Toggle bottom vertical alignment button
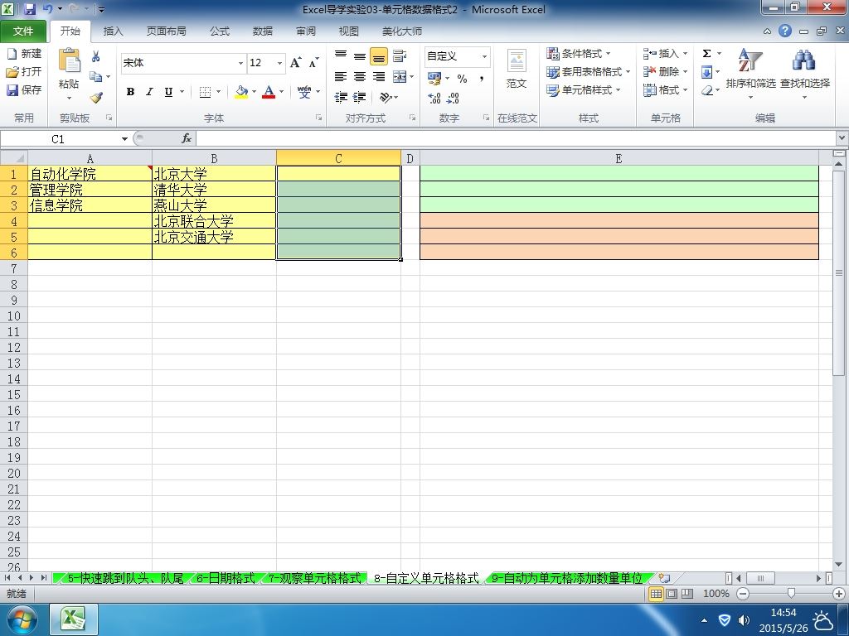The height and width of the screenshot is (636, 849). coord(379,55)
